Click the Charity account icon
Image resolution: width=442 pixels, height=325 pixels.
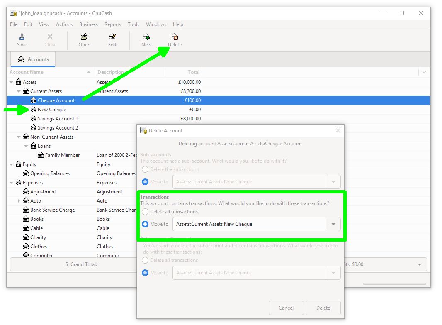pos(26,237)
